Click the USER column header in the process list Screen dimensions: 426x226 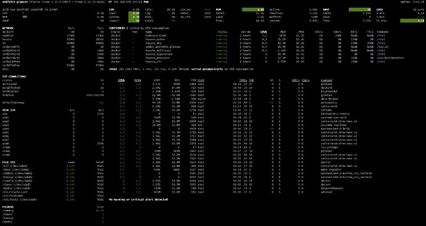(201, 80)
